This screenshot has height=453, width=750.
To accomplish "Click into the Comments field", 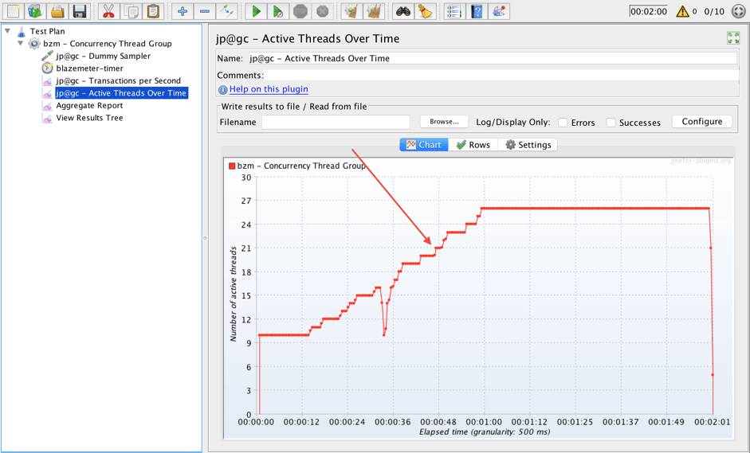I will (x=501, y=75).
